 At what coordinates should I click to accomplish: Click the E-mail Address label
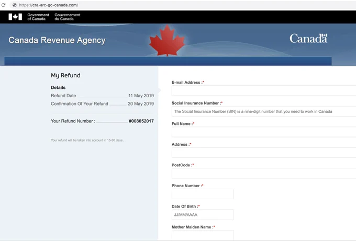(188, 83)
